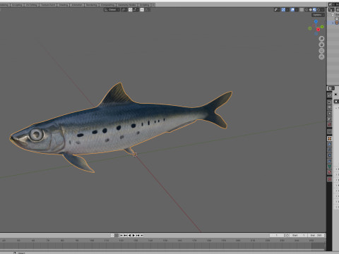Play the animation forward
Screen dimensions: 339x254
coord(133,235)
